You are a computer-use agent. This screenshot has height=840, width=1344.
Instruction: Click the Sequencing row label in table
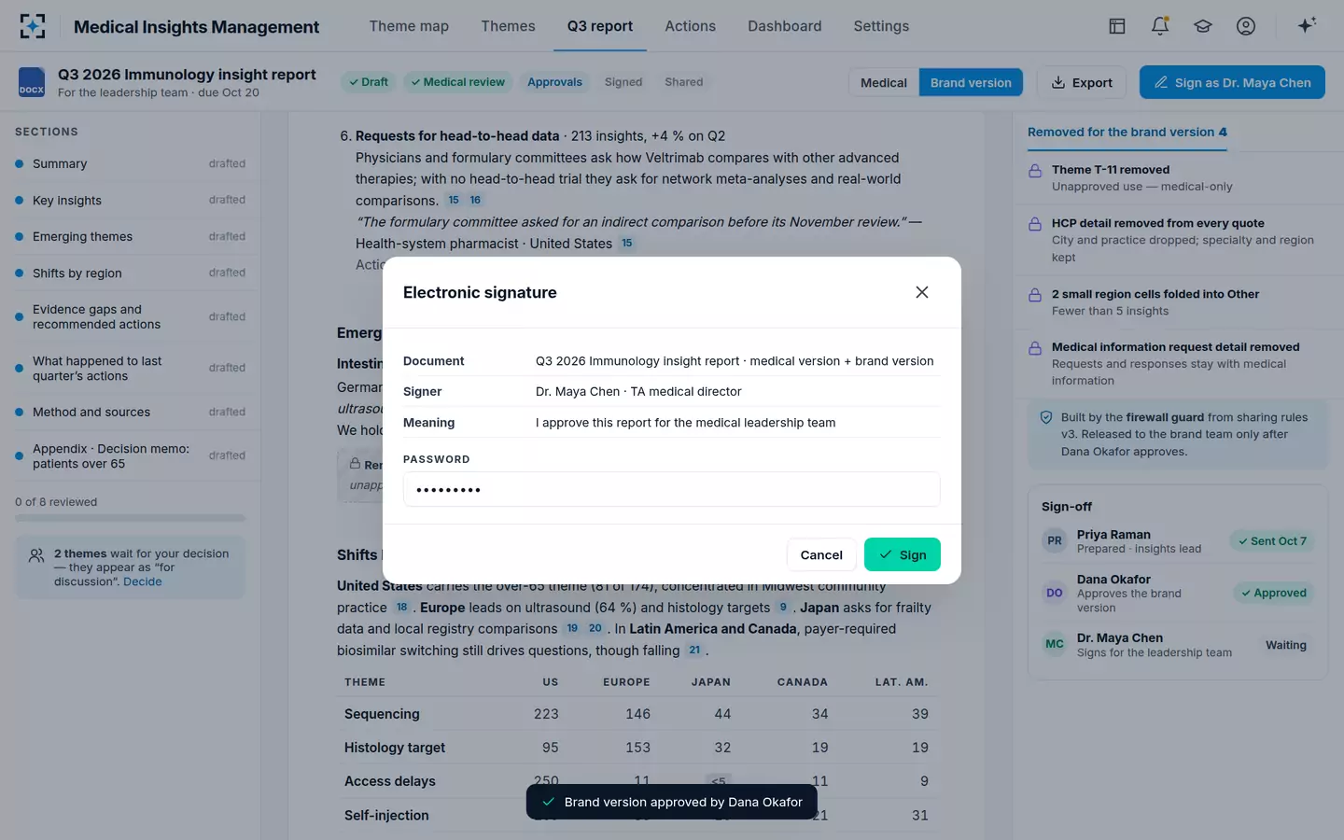click(x=382, y=714)
